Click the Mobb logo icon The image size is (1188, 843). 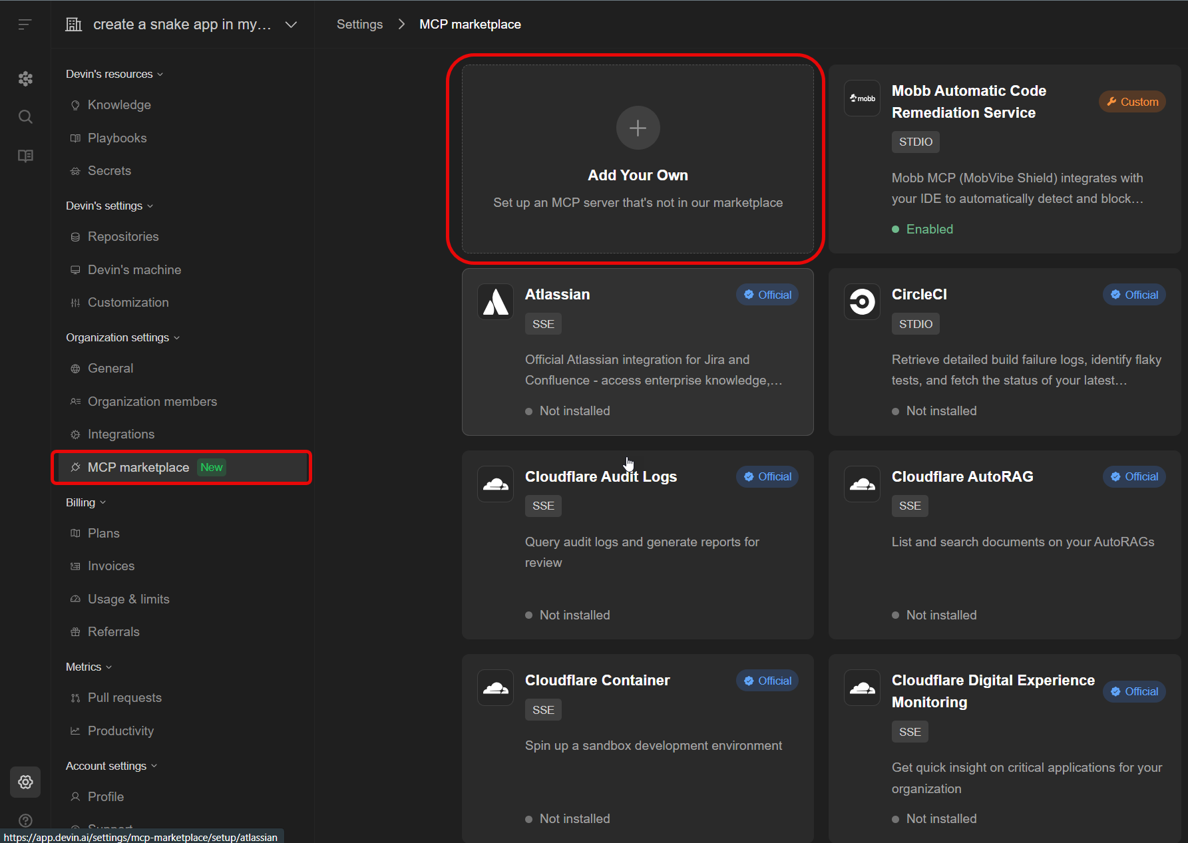862,98
